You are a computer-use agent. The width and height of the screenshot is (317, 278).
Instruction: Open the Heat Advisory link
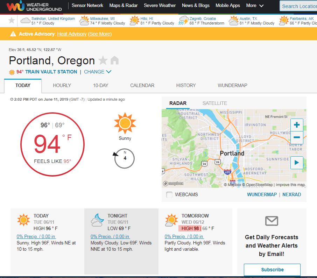point(72,34)
